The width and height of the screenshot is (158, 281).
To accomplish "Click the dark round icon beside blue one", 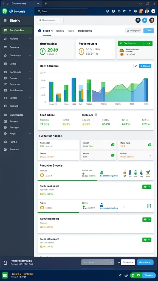I will click(x=138, y=20).
